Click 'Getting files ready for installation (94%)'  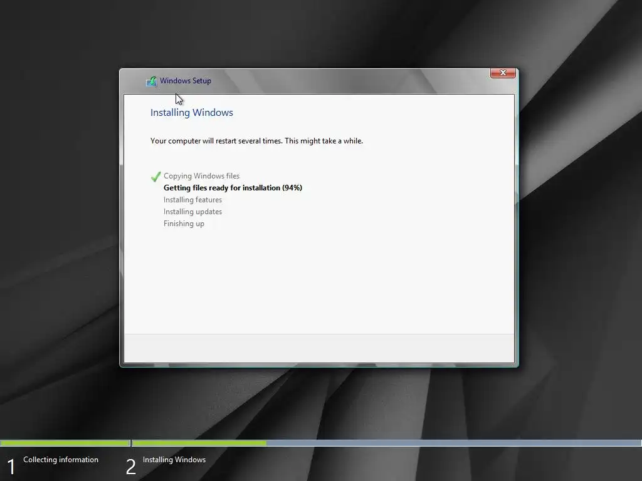coord(233,188)
